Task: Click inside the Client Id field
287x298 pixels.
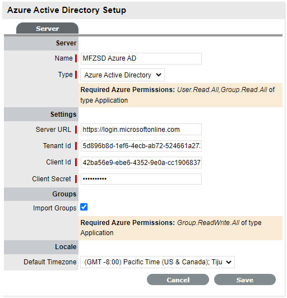Action: tap(141, 163)
